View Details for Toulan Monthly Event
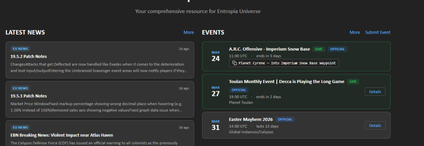Image resolution: width=424 pixels, height=146 pixels. coord(375,92)
